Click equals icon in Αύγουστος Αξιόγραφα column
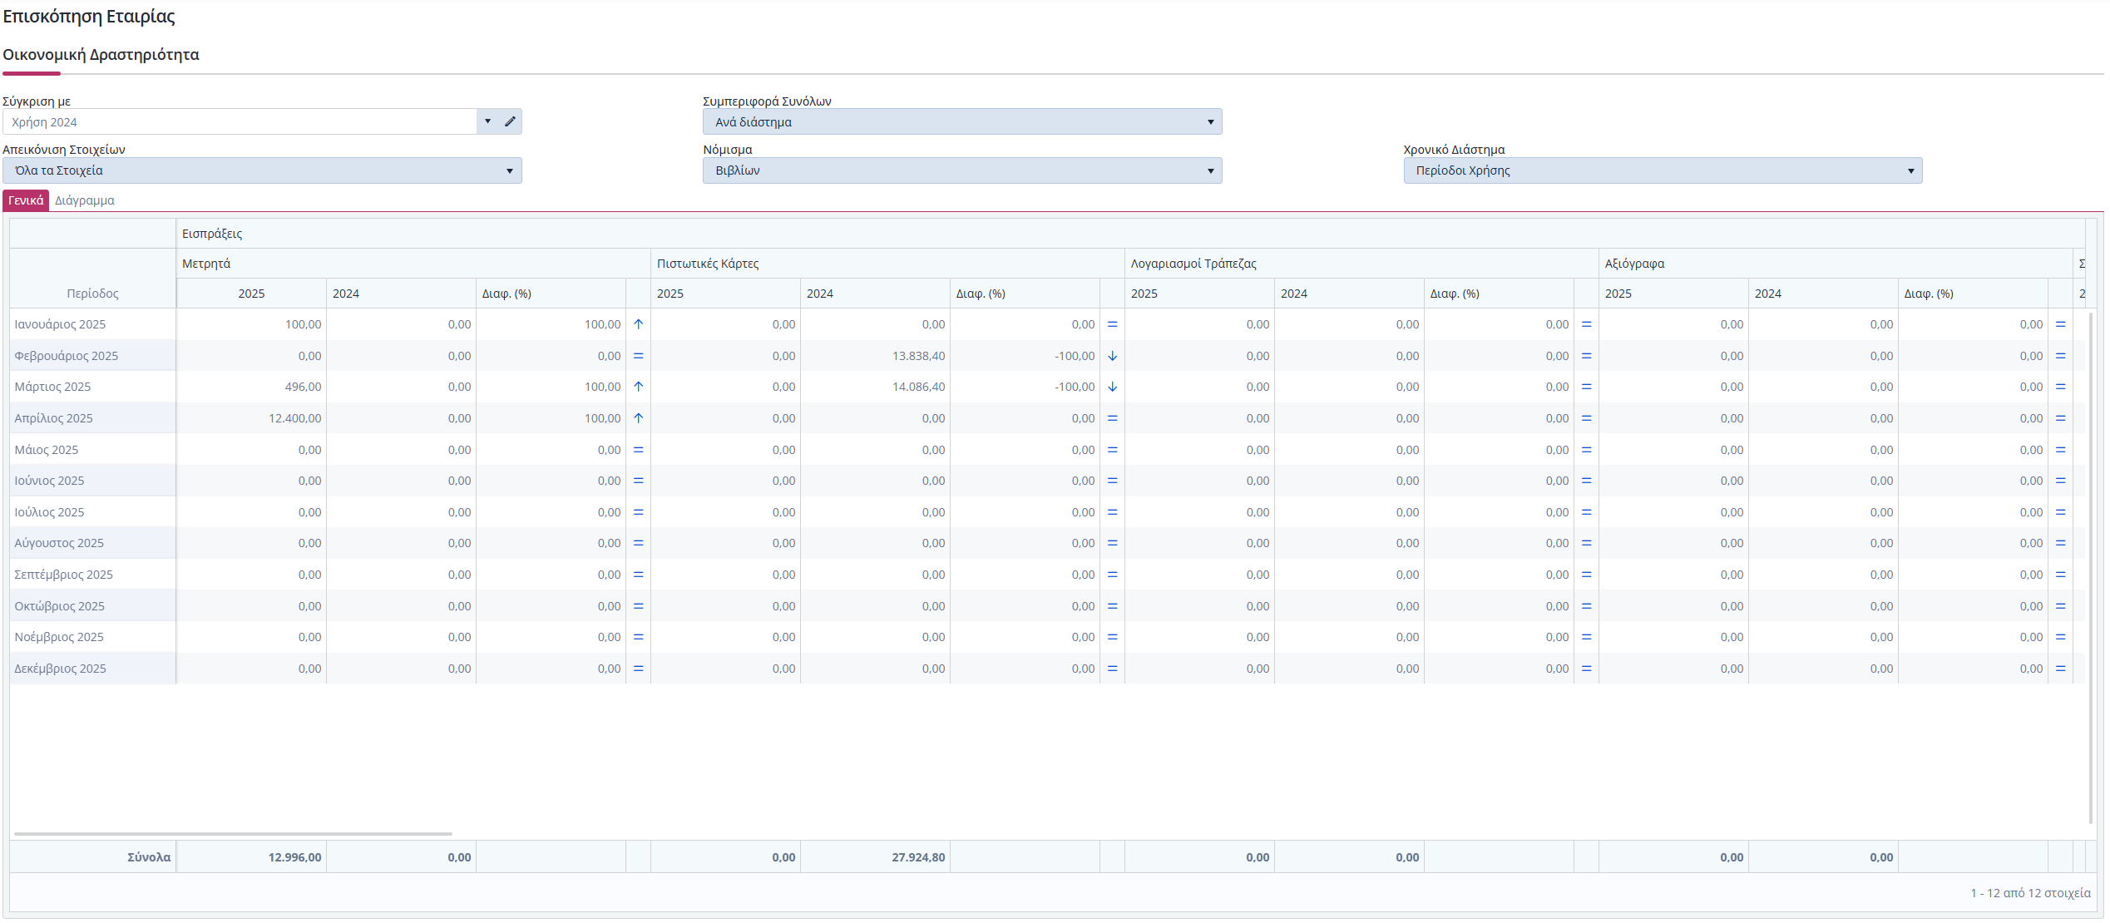This screenshot has height=923, width=2110. [x=2060, y=543]
